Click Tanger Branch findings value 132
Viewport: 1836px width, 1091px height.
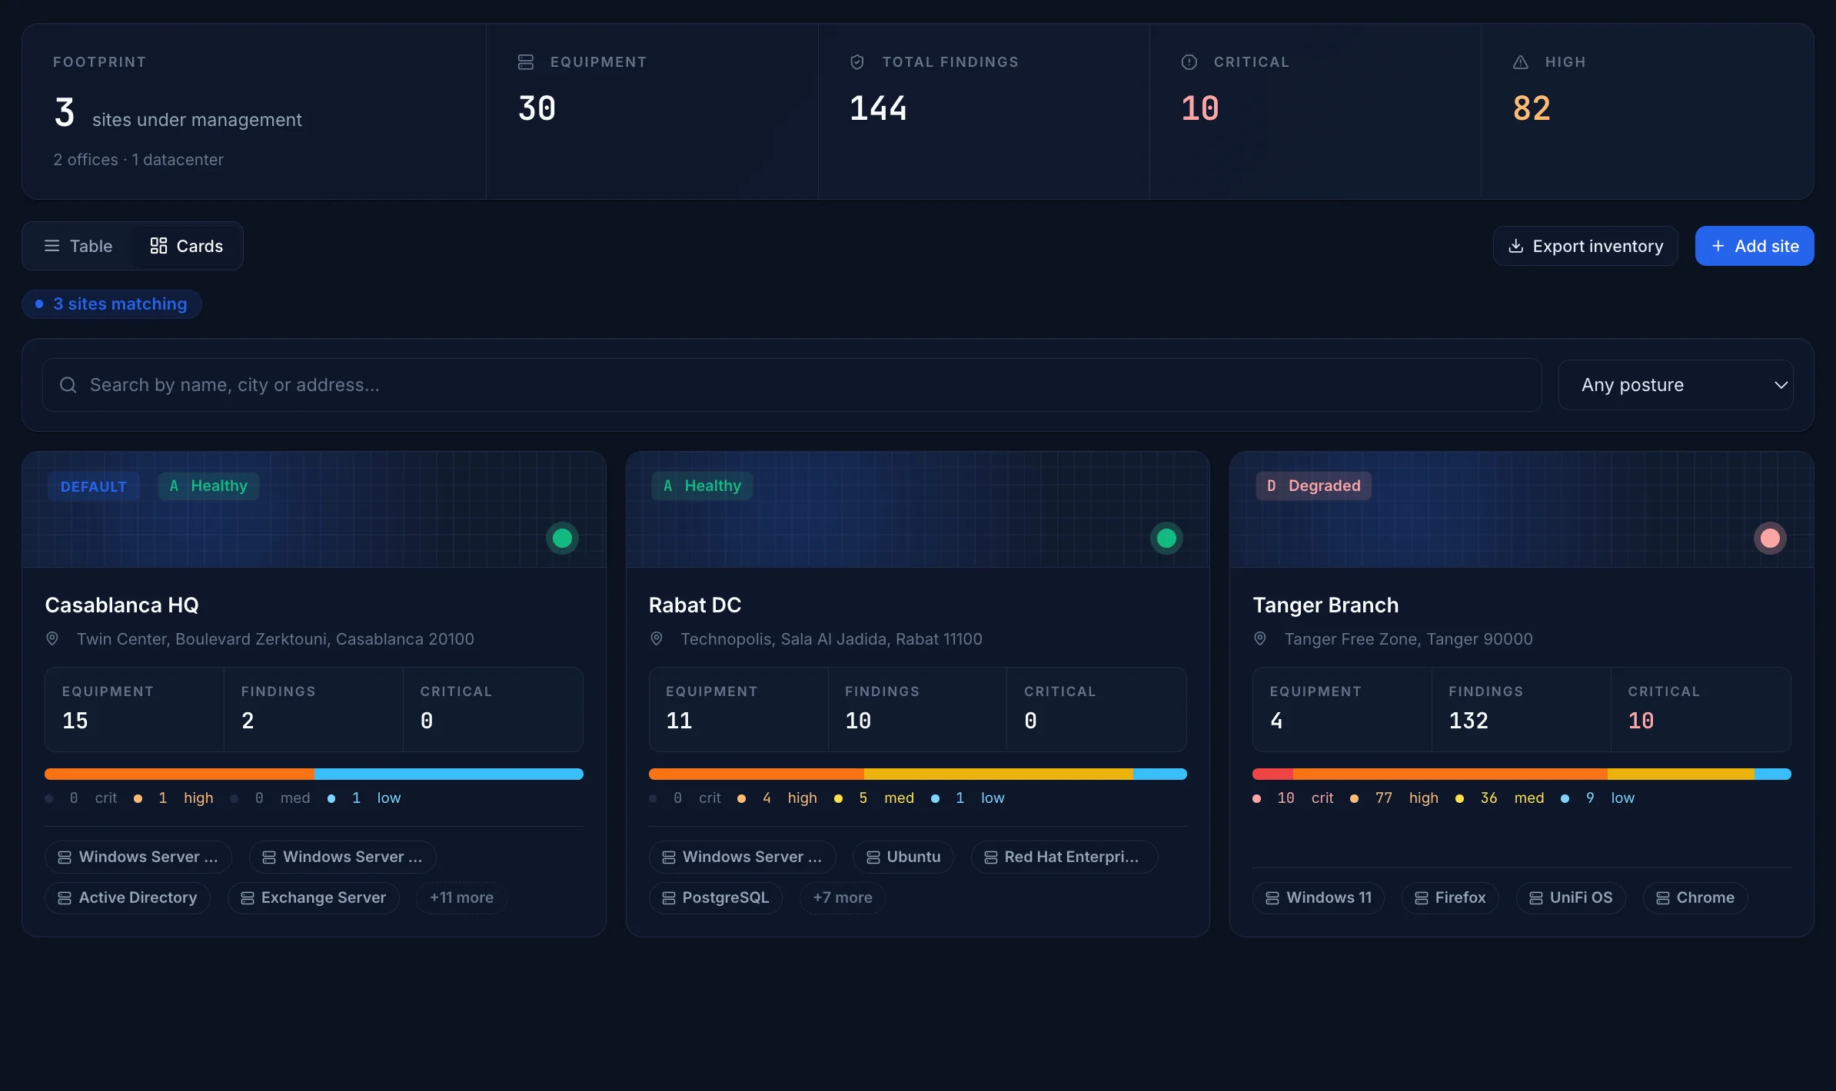[x=1468, y=721]
